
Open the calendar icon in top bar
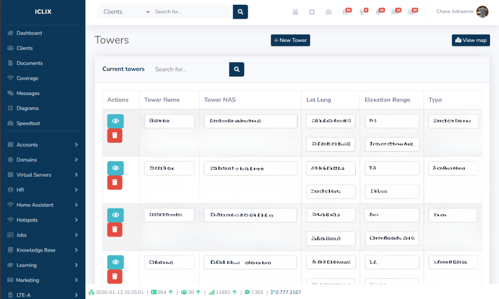coord(295,12)
